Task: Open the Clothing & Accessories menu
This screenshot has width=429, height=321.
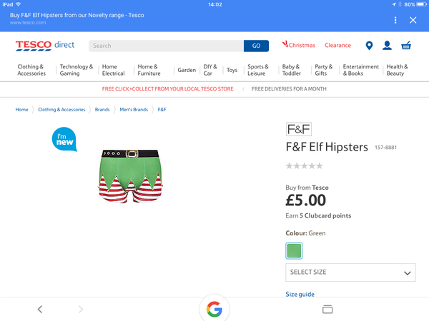Action: 31,70
